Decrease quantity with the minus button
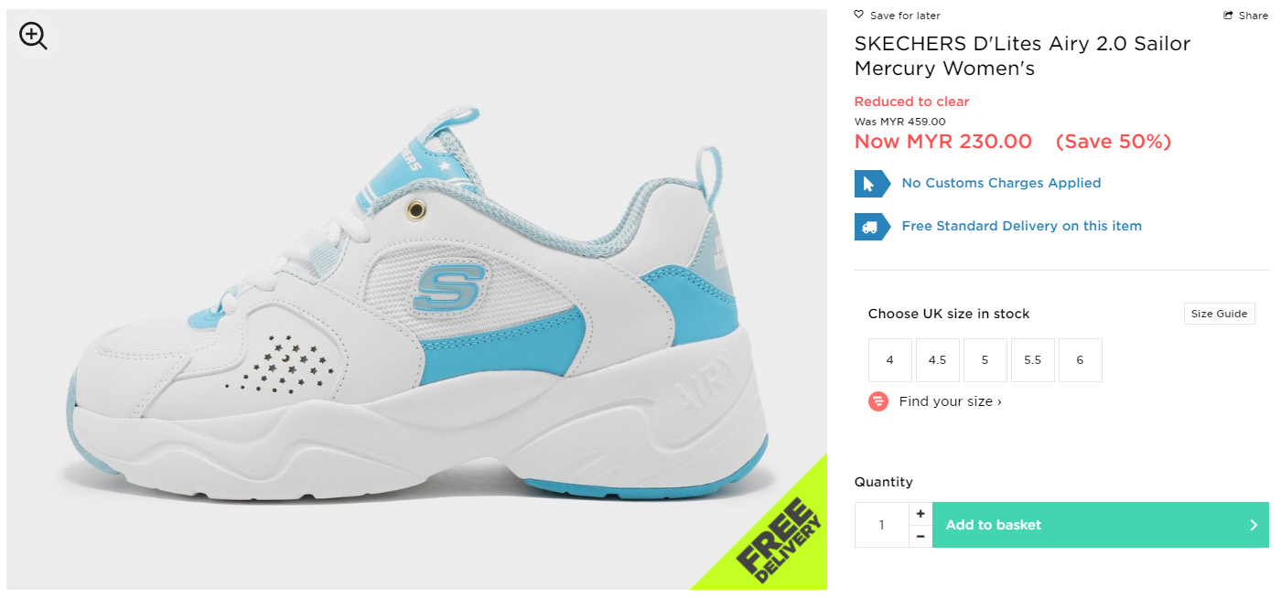 pyautogui.click(x=920, y=536)
